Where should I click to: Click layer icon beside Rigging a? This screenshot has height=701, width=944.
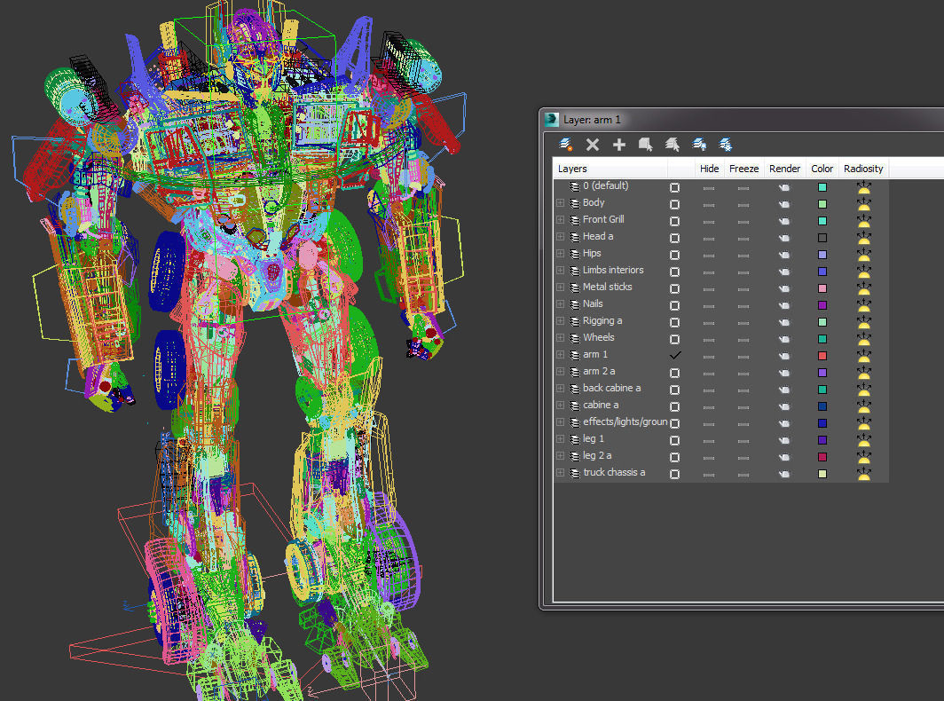click(x=575, y=321)
